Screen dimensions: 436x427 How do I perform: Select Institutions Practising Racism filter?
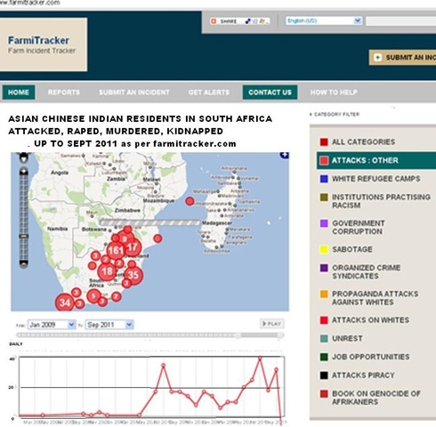[376, 201]
